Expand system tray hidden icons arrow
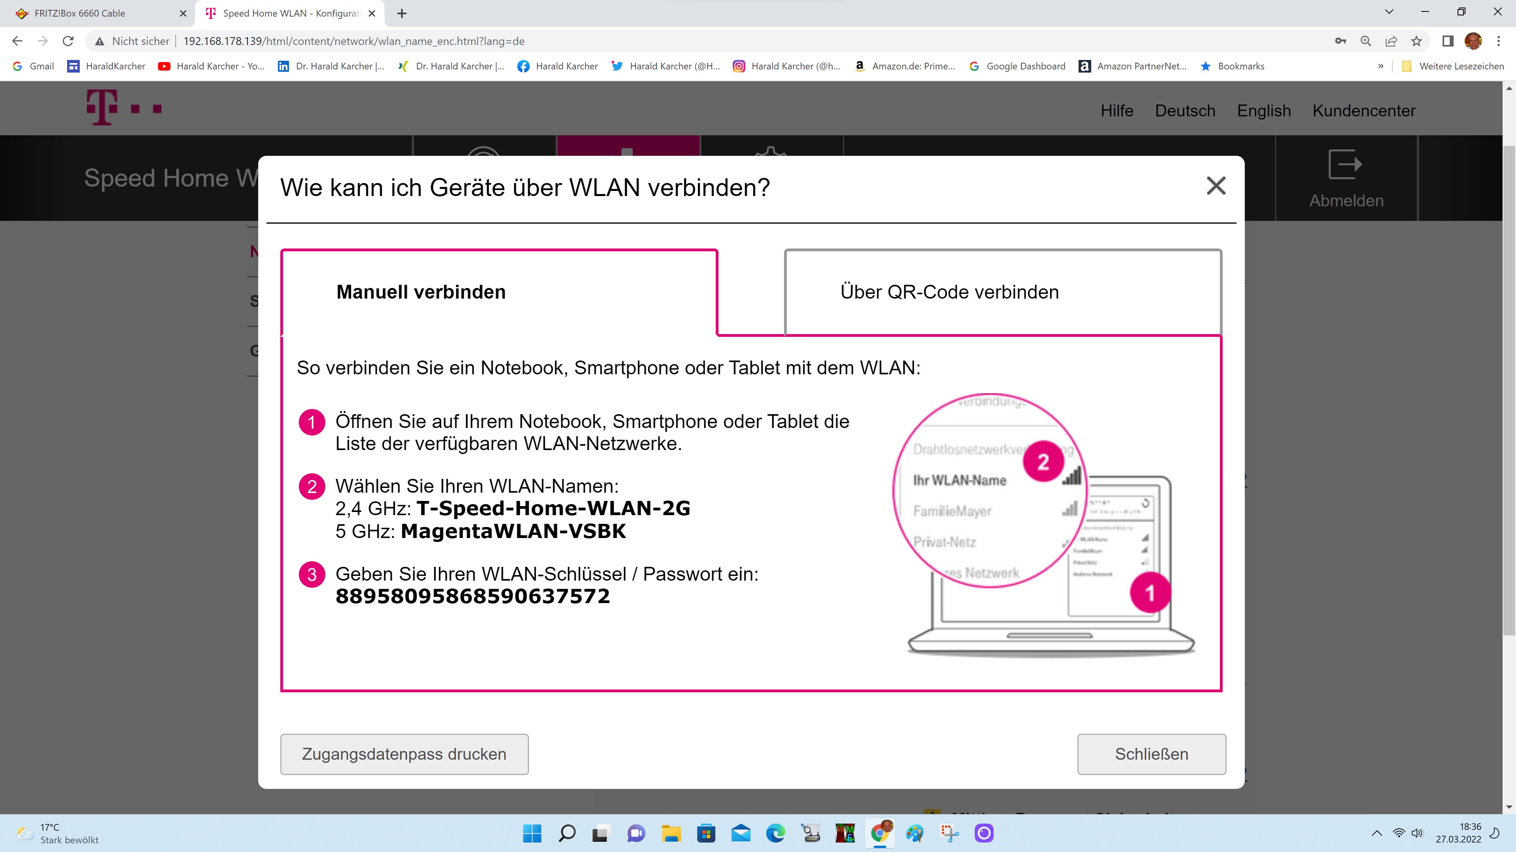The width and height of the screenshot is (1516, 852). tap(1377, 833)
